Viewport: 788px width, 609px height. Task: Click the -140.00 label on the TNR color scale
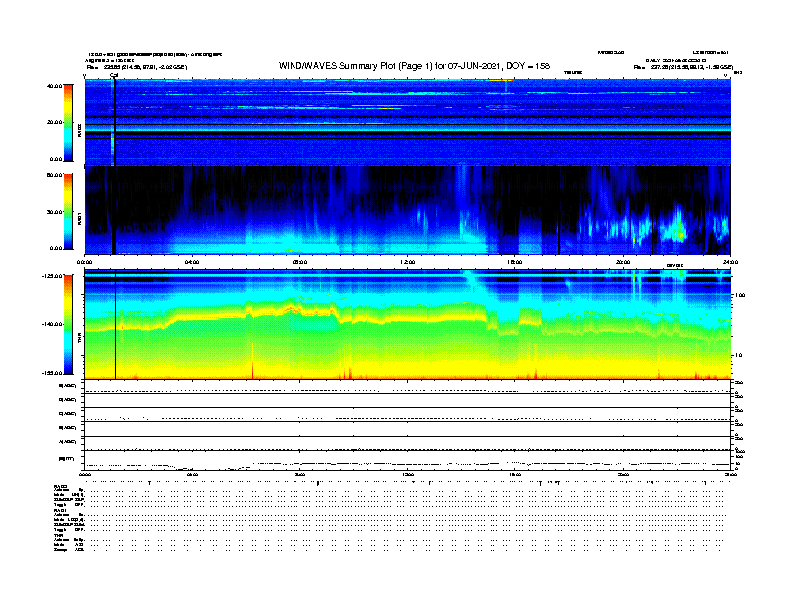(x=52, y=324)
